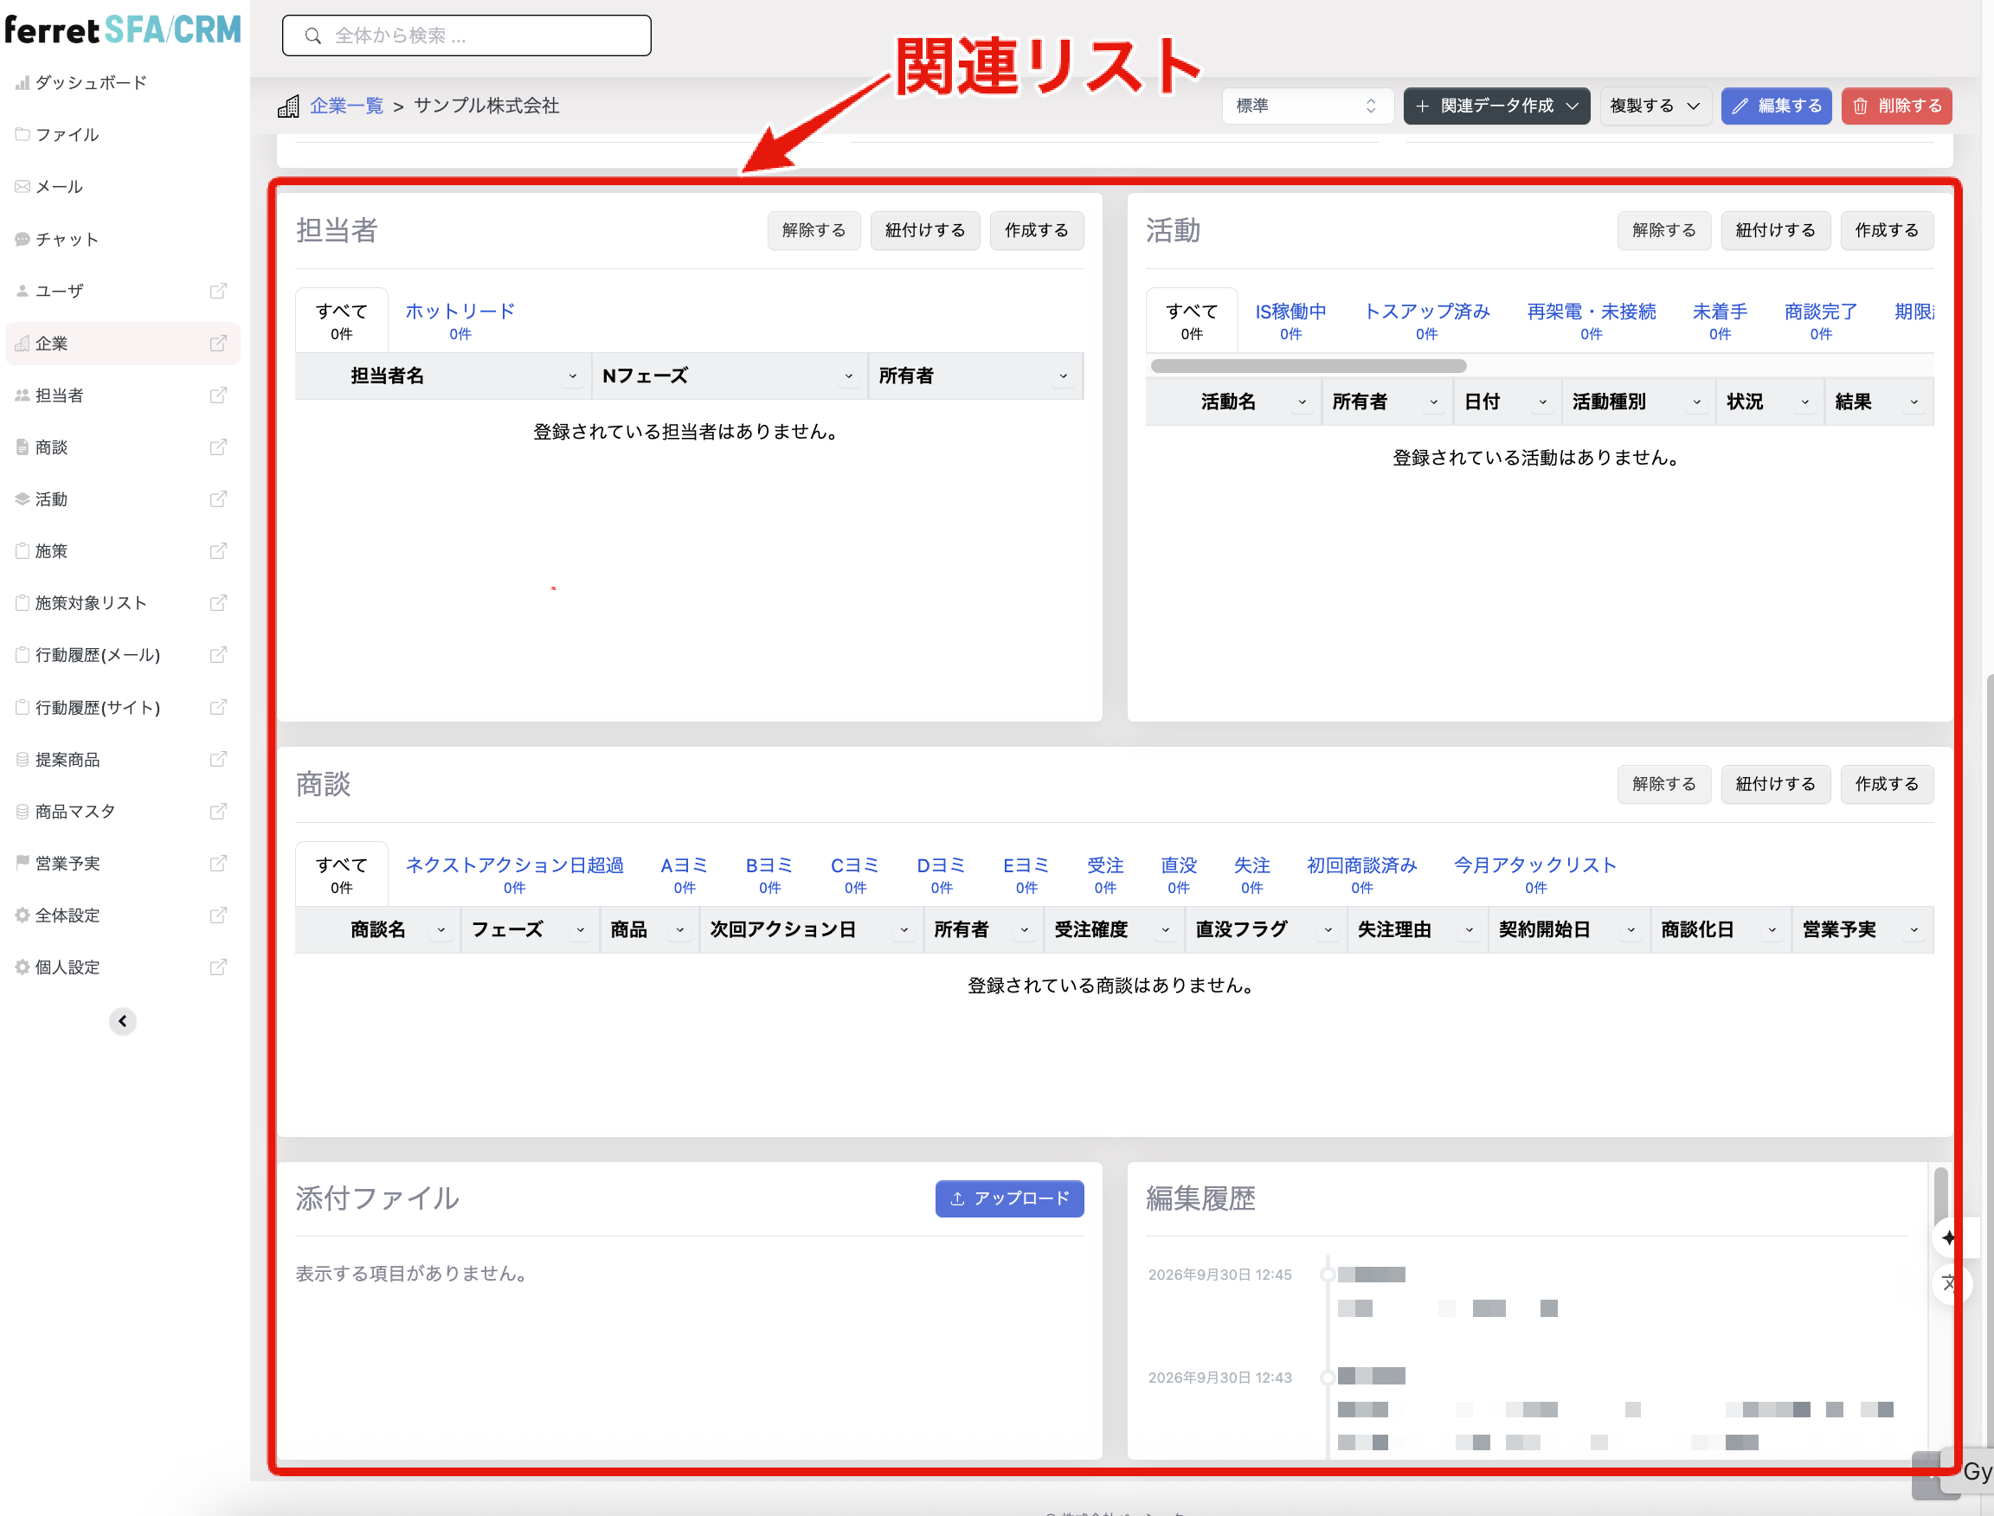
Task: Open external link icon beside 施策対象リスト
Action: (x=217, y=603)
